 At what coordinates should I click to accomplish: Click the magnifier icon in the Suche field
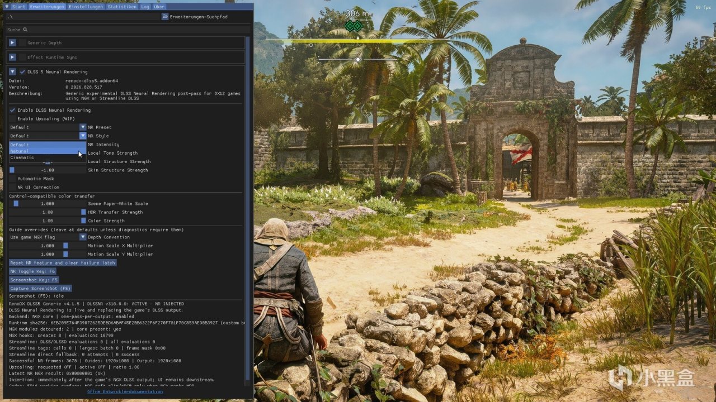tap(25, 30)
